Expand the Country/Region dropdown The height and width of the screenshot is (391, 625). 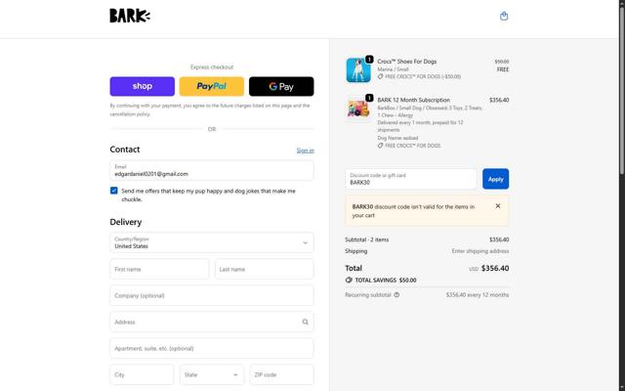tap(211, 242)
